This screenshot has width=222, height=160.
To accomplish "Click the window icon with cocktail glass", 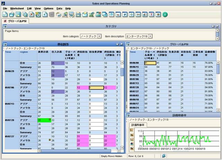I will (x=151, y=14).
